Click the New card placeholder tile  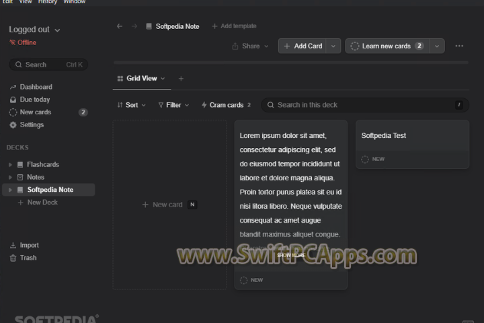pyautogui.click(x=169, y=205)
